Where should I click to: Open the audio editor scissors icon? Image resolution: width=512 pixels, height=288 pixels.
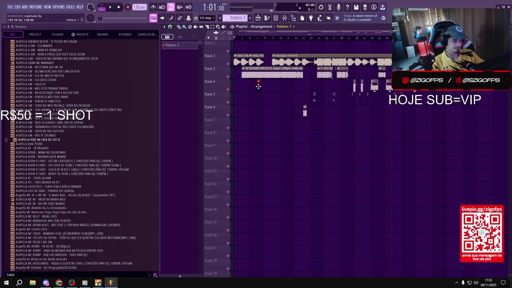point(330,7)
